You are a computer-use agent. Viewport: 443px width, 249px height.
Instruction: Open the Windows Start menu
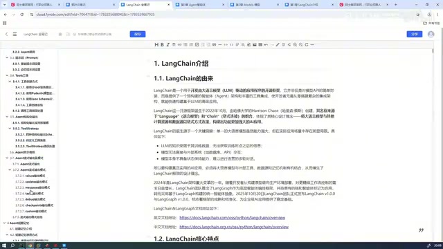(x=4, y=246)
